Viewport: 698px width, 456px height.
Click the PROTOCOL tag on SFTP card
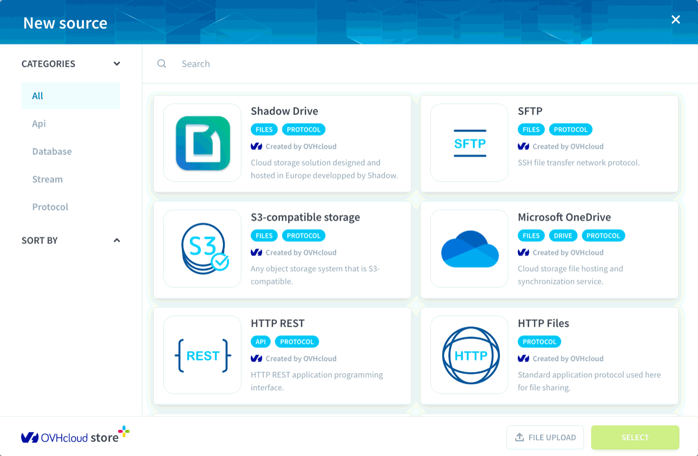point(570,130)
